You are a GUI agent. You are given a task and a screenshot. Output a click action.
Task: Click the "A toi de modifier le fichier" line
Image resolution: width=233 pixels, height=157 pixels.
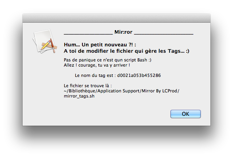(126, 51)
